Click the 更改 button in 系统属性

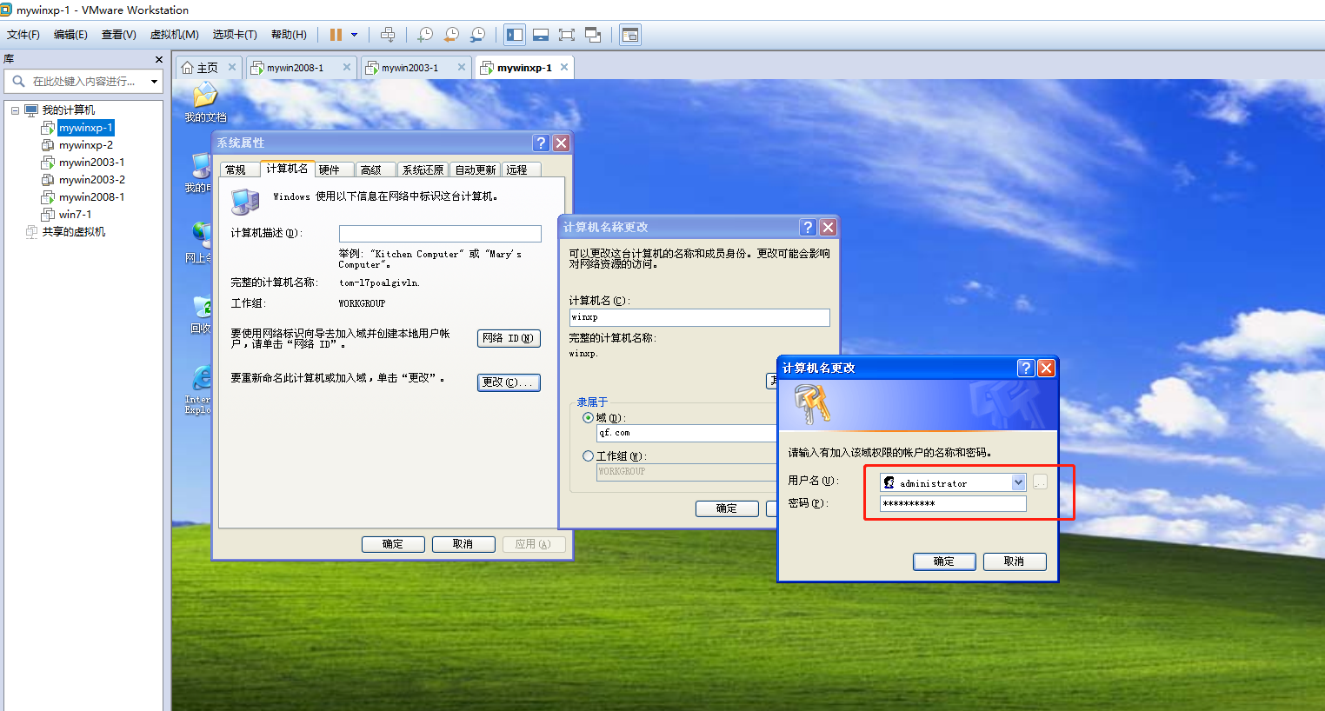[509, 382]
